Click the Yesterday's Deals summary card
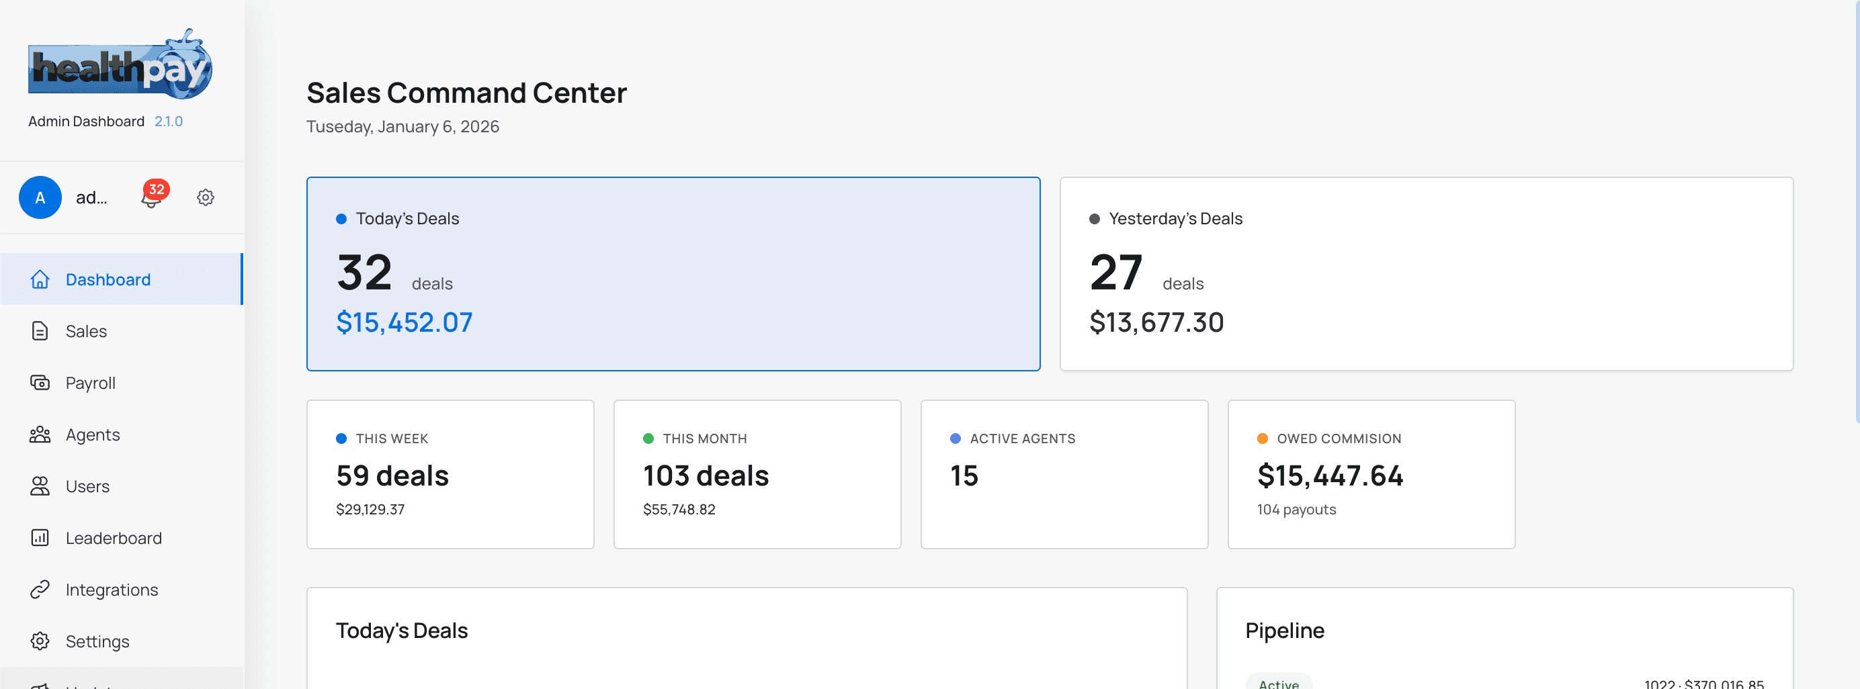Screen dimensions: 1860x689 [x=1426, y=274]
